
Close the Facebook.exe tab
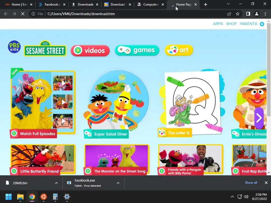64,4
